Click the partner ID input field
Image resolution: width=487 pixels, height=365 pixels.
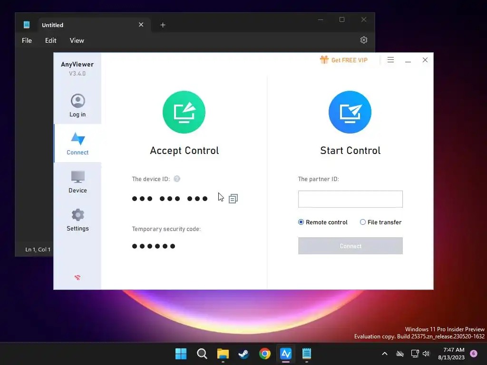coord(351,199)
